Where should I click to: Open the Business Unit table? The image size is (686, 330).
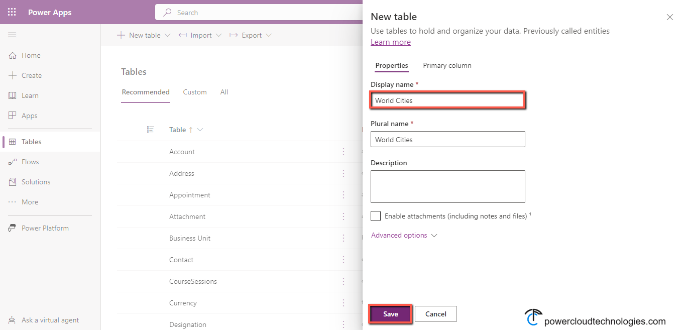pos(190,238)
